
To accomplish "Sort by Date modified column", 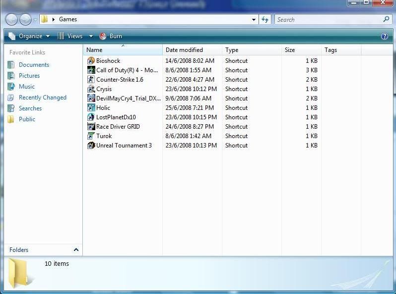I will [x=184, y=50].
